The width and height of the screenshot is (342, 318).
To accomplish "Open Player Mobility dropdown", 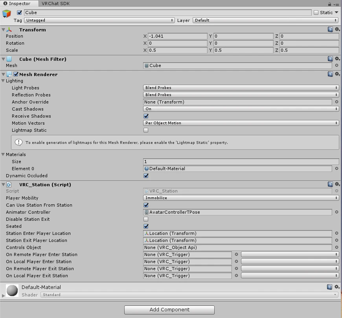I will 241,198.
